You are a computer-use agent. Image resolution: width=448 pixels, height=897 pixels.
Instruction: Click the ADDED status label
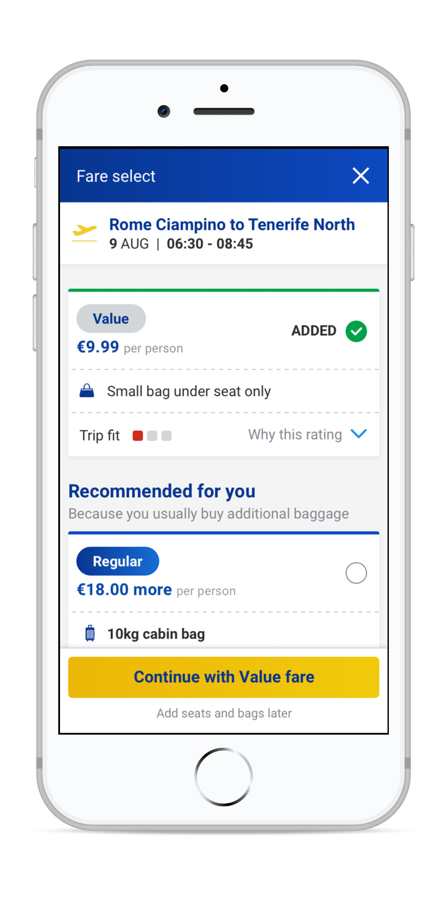pyautogui.click(x=314, y=331)
